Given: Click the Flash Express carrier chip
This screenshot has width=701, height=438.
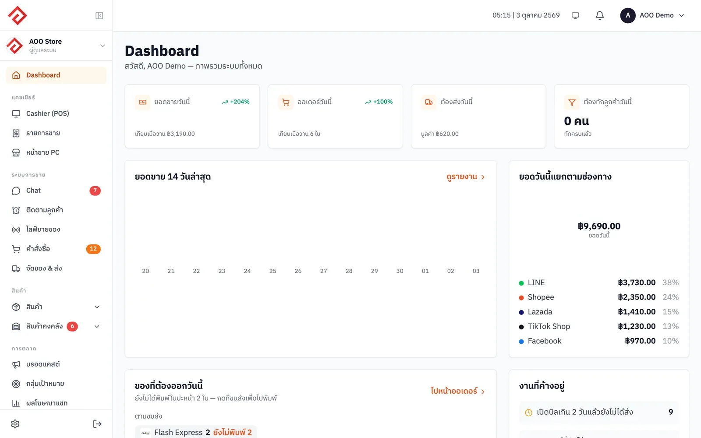Looking at the screenshot, I should (196, 432).
